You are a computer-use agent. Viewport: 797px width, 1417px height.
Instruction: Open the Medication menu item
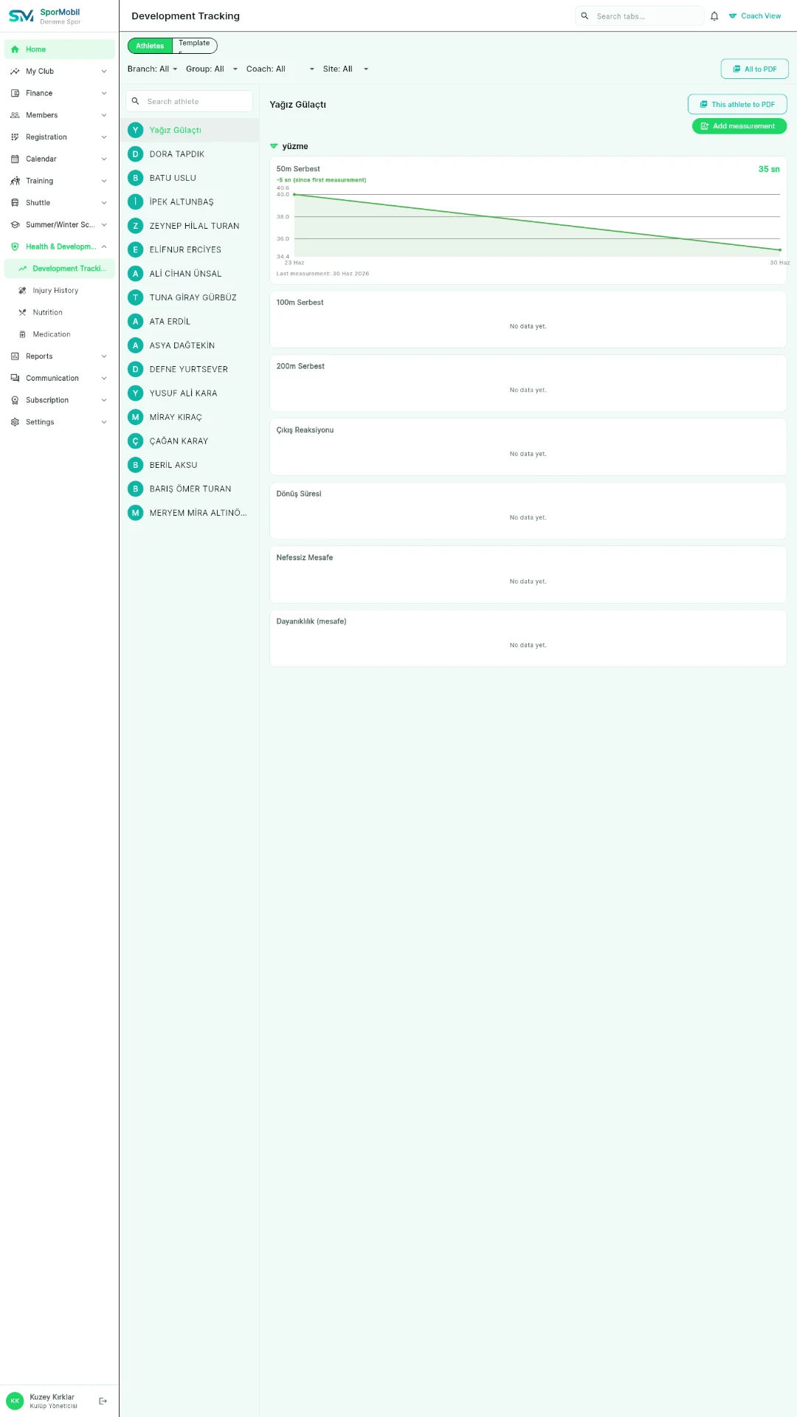click(x=60, y=334)
